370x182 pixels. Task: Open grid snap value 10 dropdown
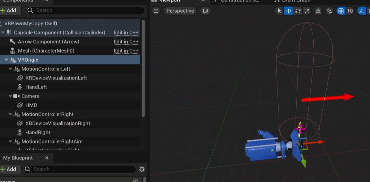(x=350, y=11)
